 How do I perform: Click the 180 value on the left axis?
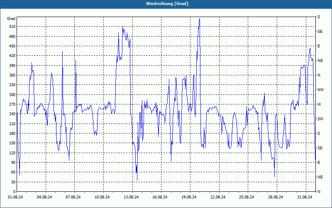[x=13, y=133]
